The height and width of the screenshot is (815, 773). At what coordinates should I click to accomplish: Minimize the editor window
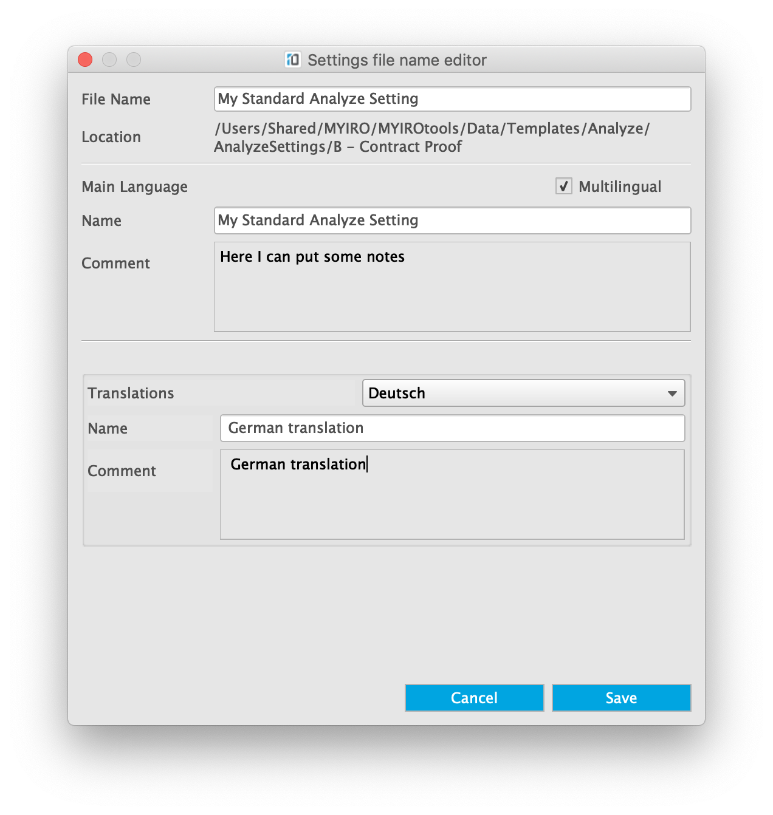[x=109, y=60]
